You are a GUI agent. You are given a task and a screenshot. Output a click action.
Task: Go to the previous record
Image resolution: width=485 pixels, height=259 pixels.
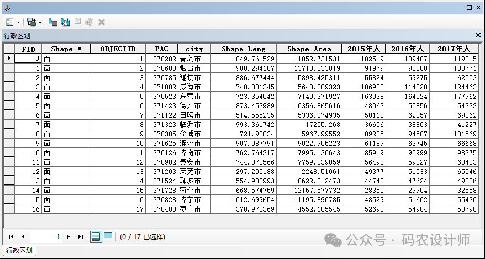23,236
